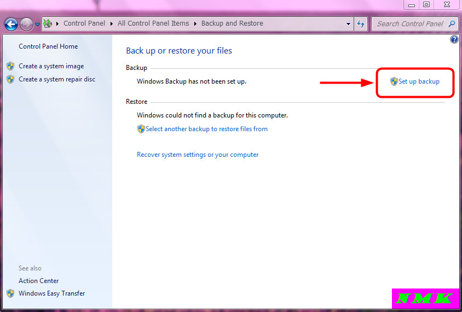Click the shield icon beside Set up backup
The image size is (462, 312).
[394, 81]
